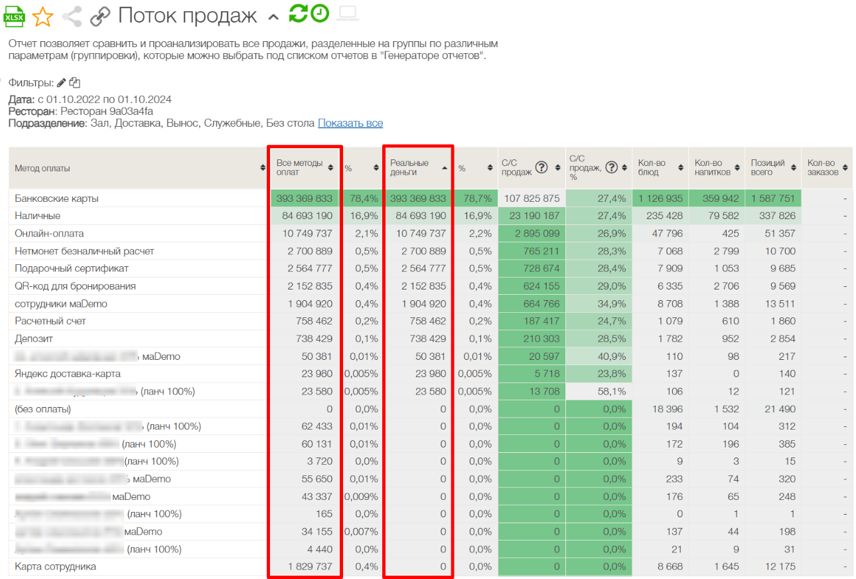Viewport: 856px width, 579px height.
Task: Edit filters using the pencil icon
Action: pos(62,83)
